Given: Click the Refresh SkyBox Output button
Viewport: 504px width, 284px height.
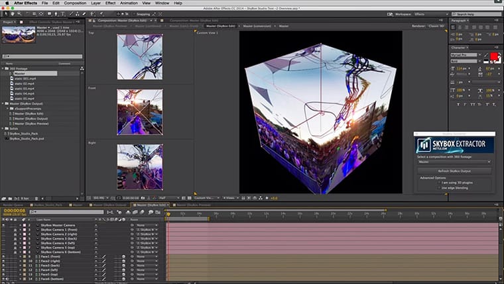Looking at the screenshot, I should click(454, 171).
